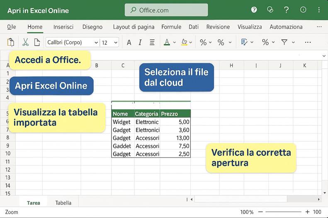Expand the format as table dropdown arrow
The width and height of the screenshot is (328, 218).
(252, 42)
